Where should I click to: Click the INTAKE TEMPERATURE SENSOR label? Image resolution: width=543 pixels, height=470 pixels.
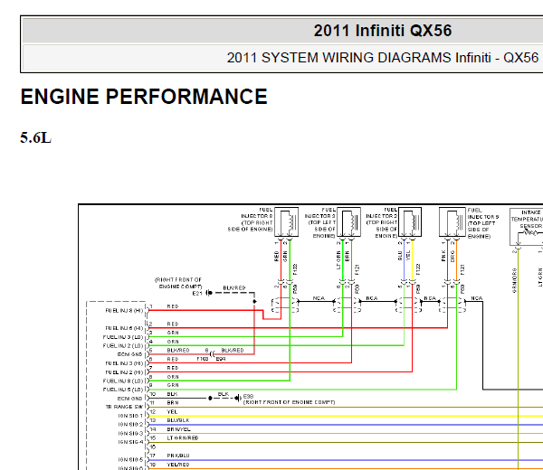click(528, 219)
